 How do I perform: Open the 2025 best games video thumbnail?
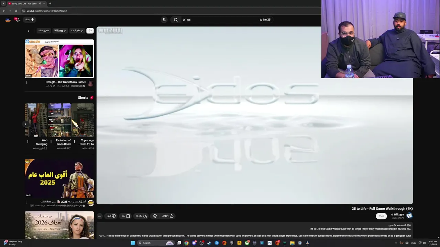(x=59, y=178)
